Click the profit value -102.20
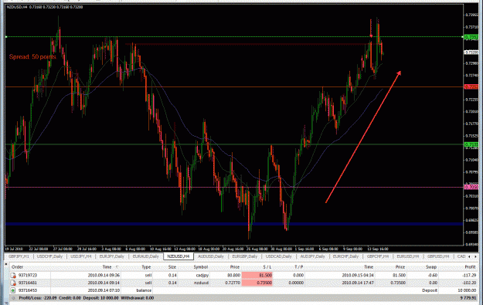 [469, 283]
